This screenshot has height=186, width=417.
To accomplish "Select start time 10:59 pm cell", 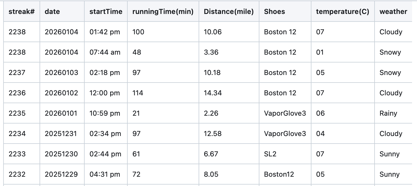I will [105, 113].
